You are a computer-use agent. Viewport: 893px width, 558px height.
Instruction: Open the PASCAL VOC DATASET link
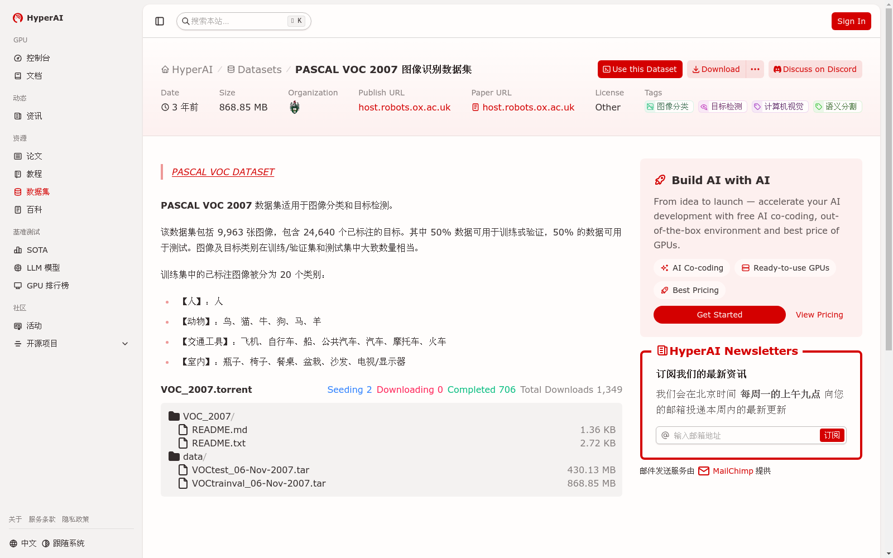click(x=223, y=172)
